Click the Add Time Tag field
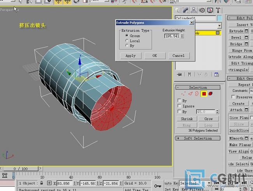 coord(137,189)
